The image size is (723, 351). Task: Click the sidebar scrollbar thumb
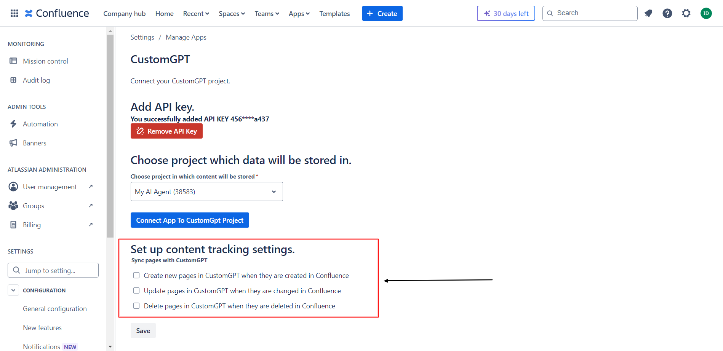(x=110, y=136)
